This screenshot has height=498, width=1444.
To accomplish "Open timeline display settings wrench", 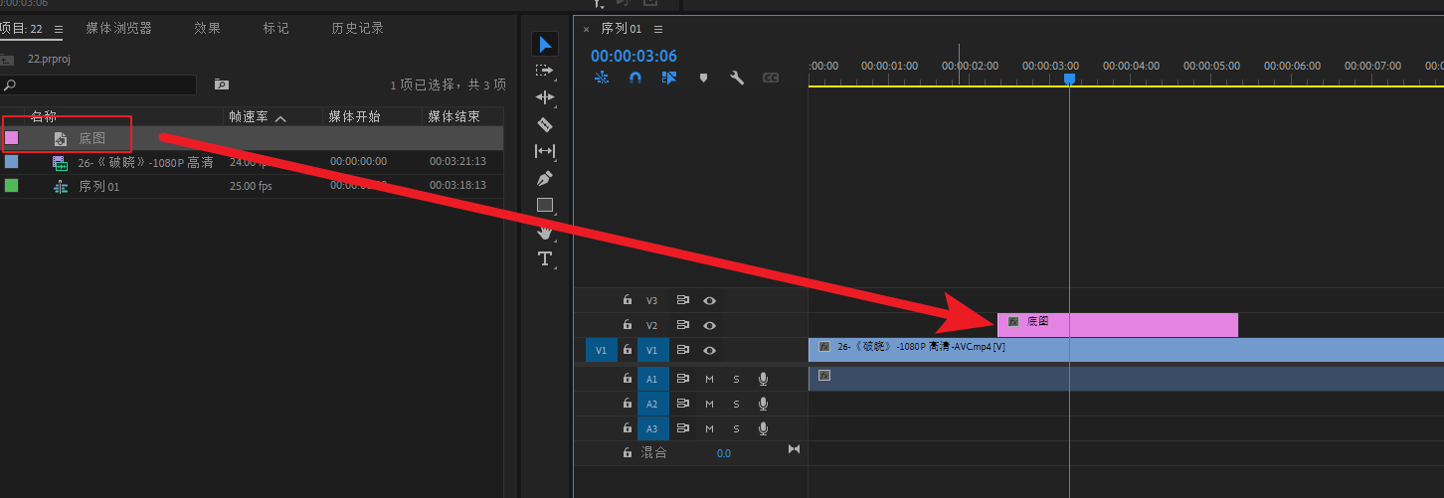I will click(x=737, y=78).
